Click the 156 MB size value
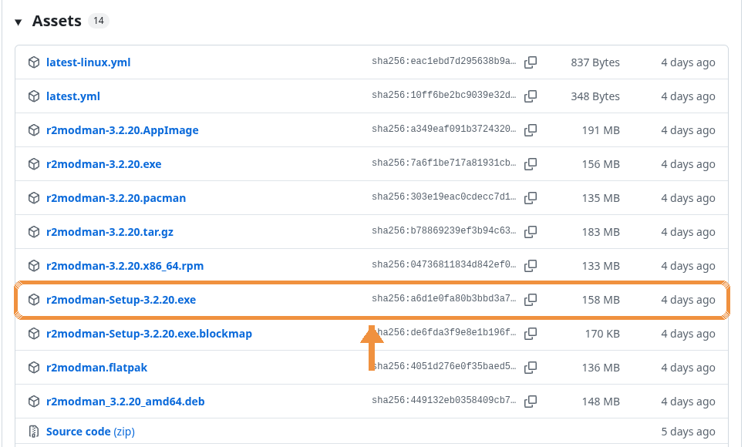The height and width of the screenshot is (447, 748). coord(601,164)
